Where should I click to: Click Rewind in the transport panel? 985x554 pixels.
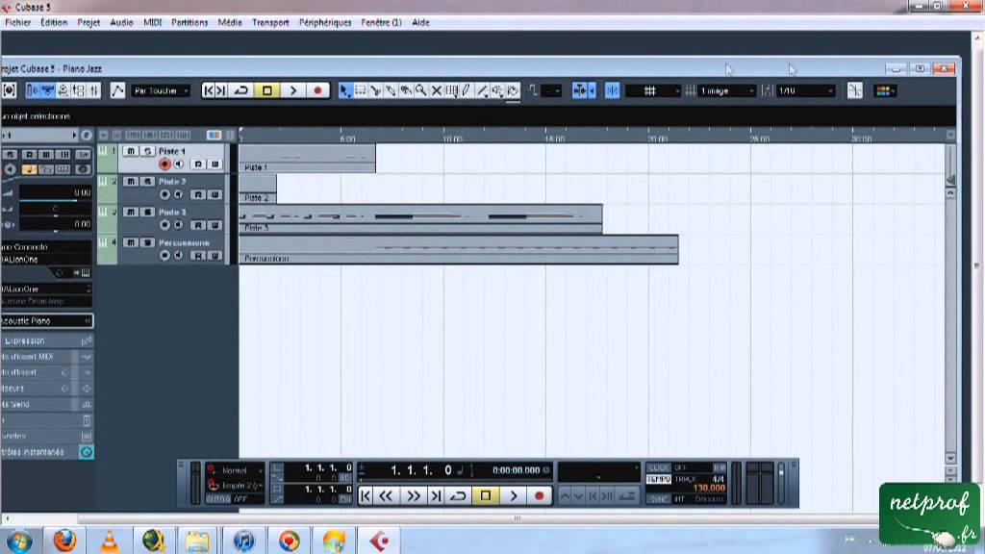(x=387, y=496)
